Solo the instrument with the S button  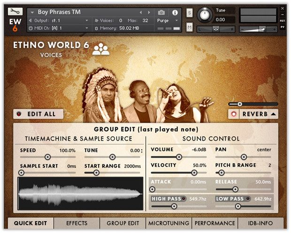pos(189,13)
